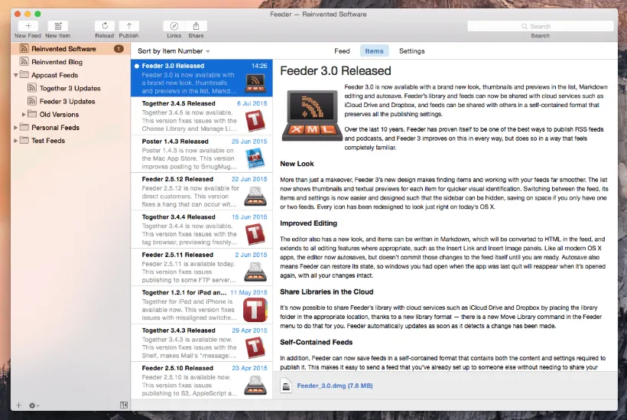Expand the Test Feeds folder
The width and height of the screenshot is (627, 420).
15,141
